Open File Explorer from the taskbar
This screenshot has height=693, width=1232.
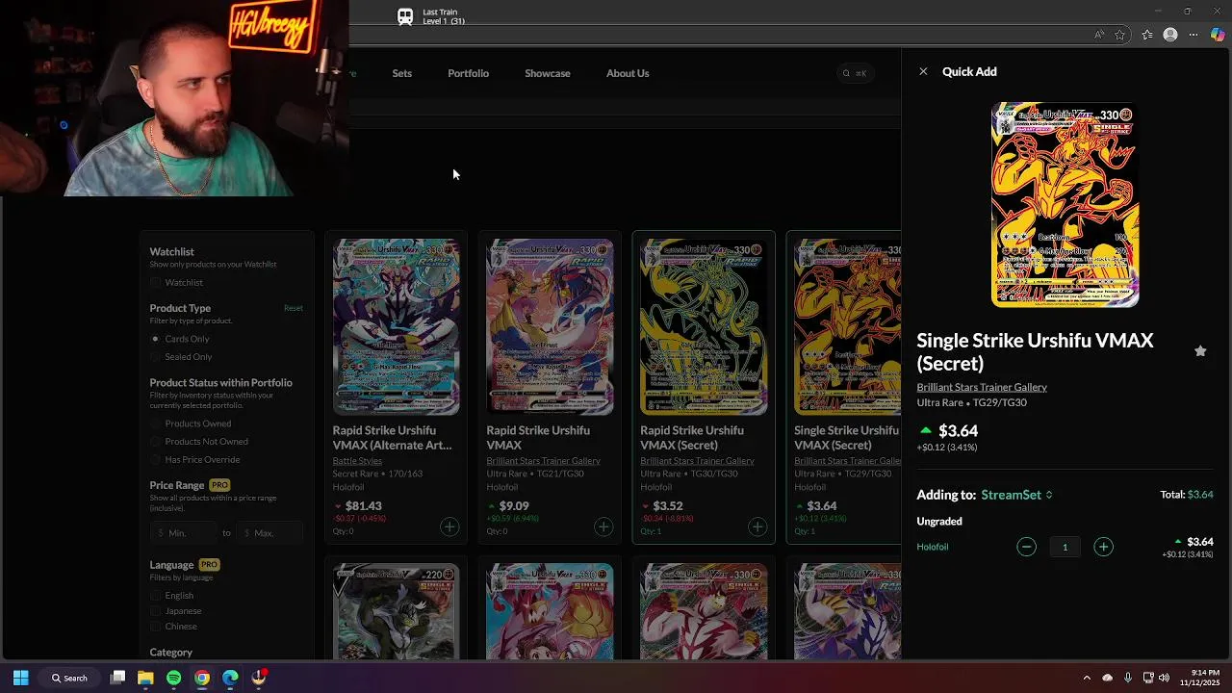tap(145, 678)
